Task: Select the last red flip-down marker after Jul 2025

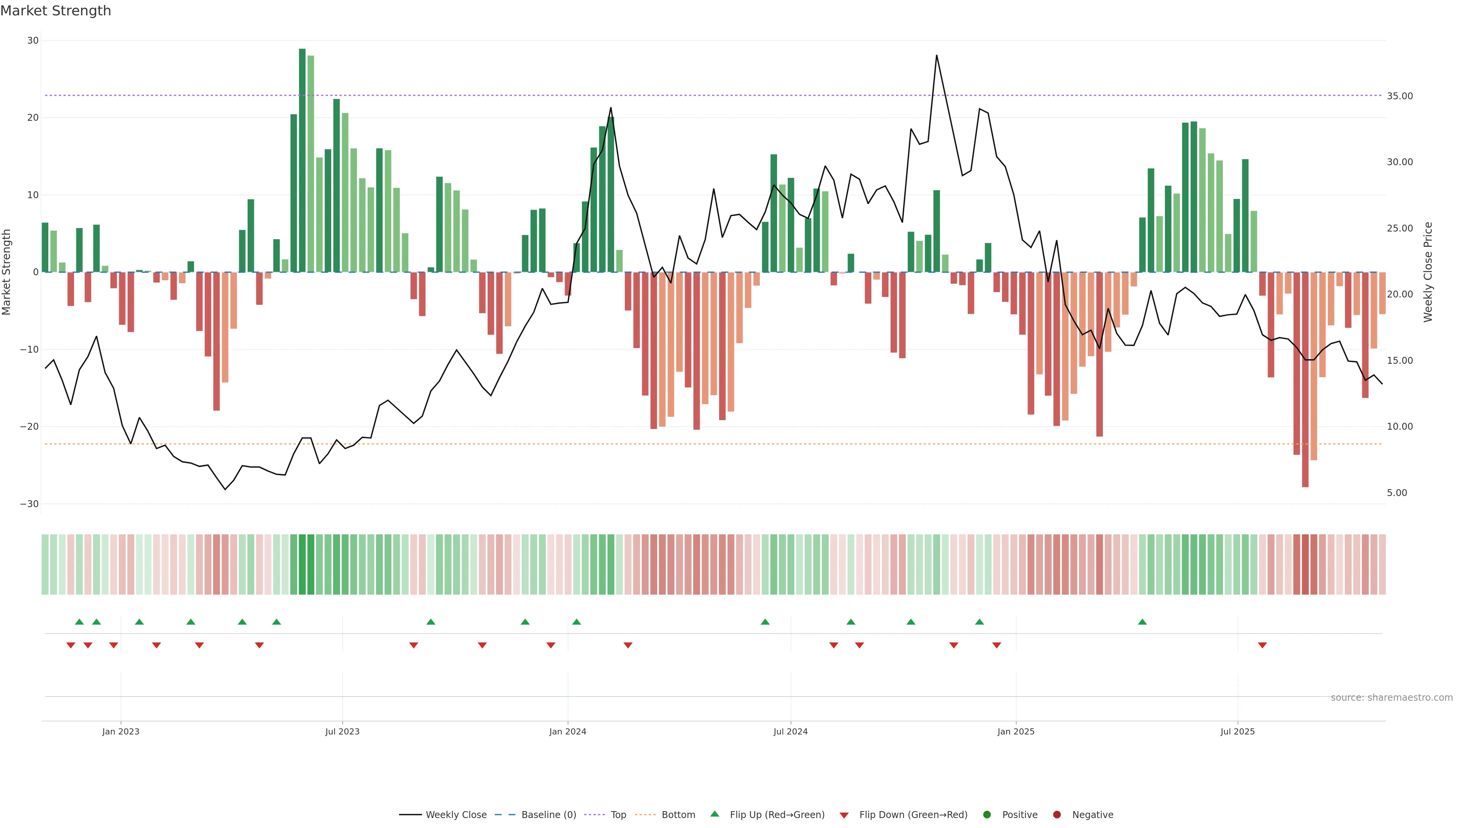Action: [x=1262, y=645]
